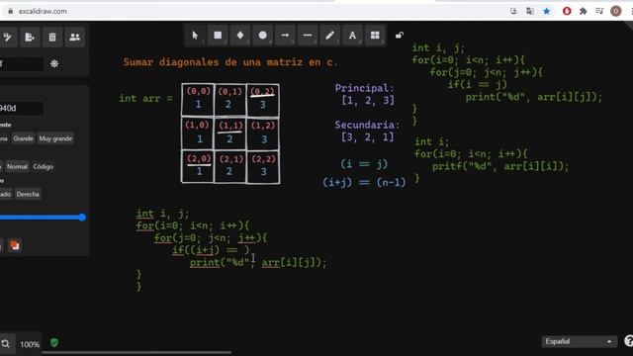The height and width of the screenshot is (356, 633).
Task: Toggle the tool lock padlock
Action: (400, 36)
